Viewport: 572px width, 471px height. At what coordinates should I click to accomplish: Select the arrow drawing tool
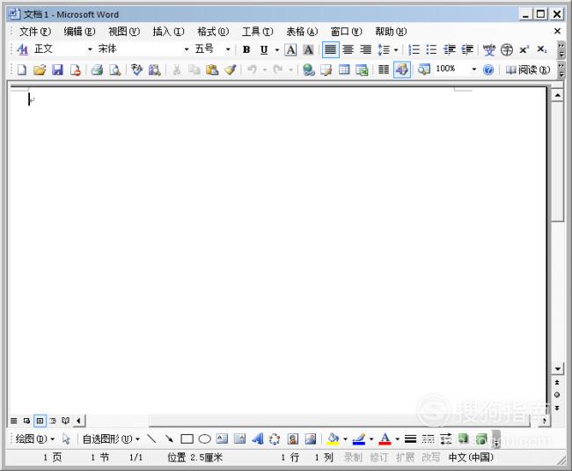pyautogui.click(x=169, y=438)
